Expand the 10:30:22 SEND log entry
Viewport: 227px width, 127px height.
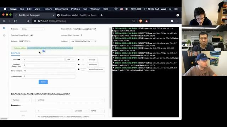[113, 38]
